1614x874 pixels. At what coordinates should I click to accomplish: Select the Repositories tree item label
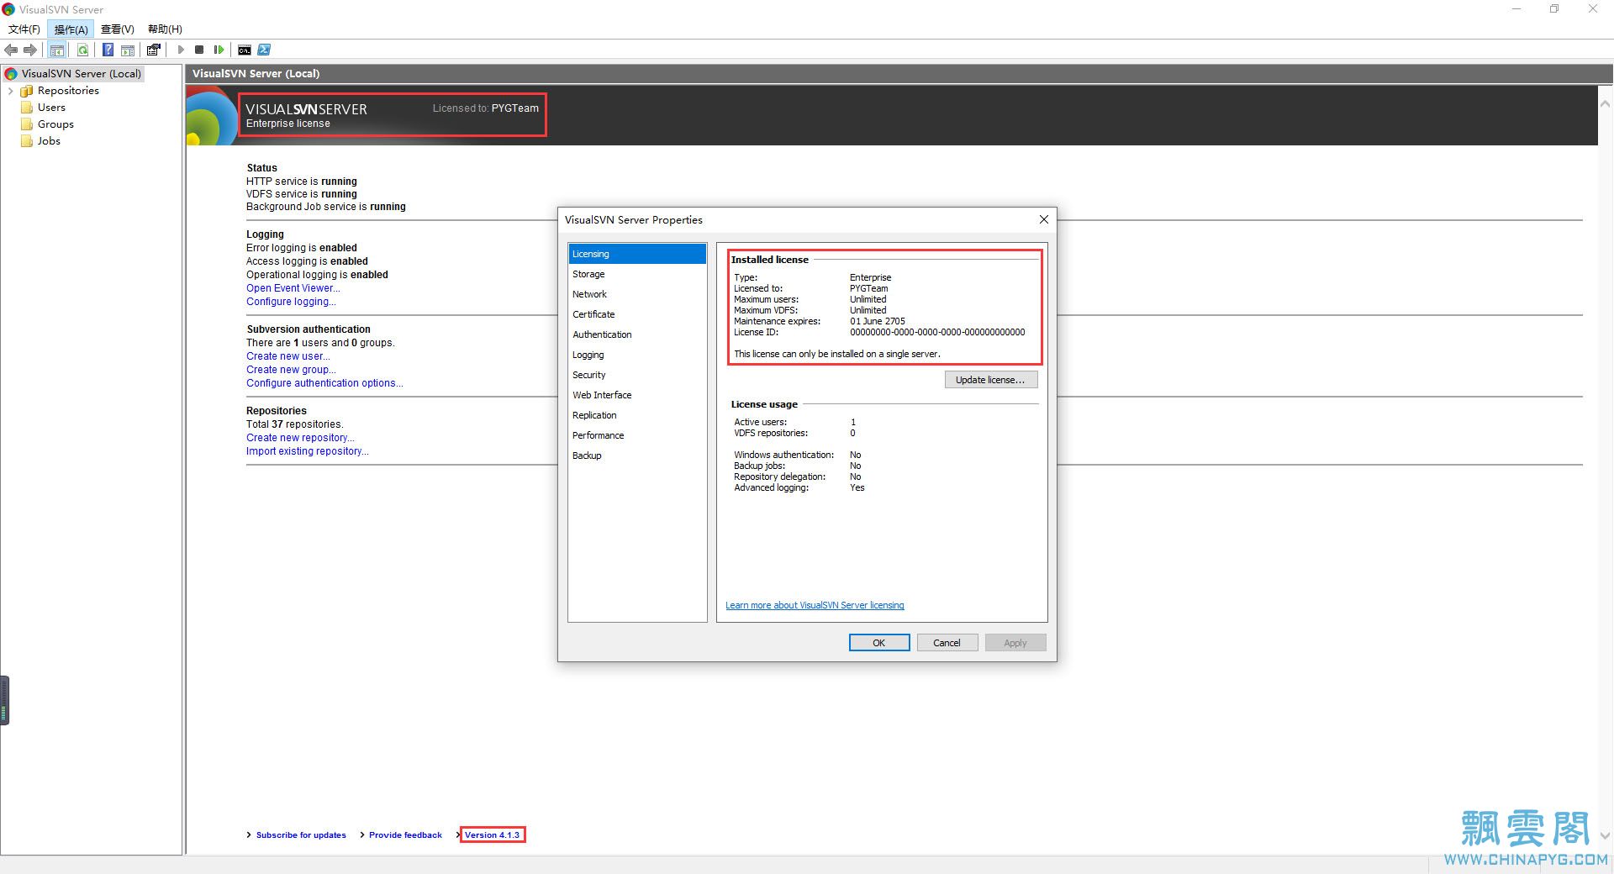pos(68,91)
